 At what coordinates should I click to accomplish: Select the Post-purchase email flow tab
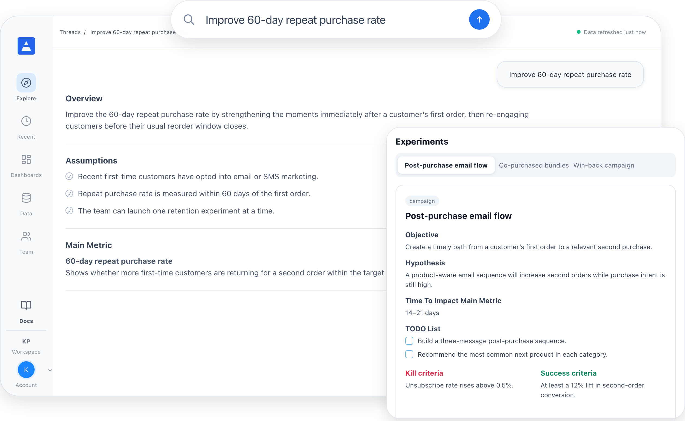click(x=446, y=165)
